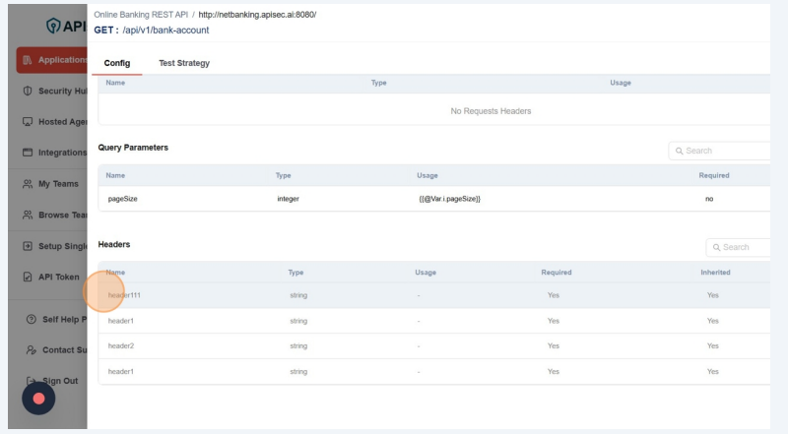The height and width of the screenshot is (434, 788).
Task: Click the Applications icon in sidebar
Action: click(29, 60)
